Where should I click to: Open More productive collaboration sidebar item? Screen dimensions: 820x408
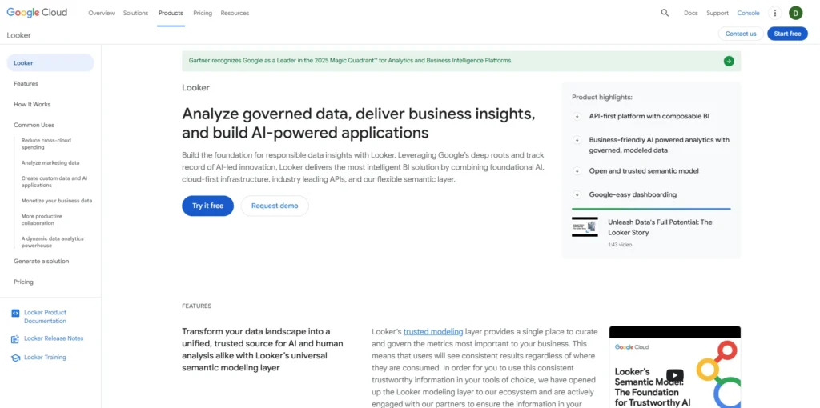click(x=42, y=219)
